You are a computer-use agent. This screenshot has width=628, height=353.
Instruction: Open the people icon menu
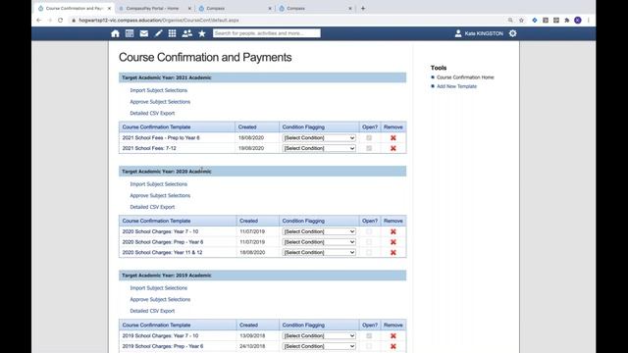(x=187, y=33)
